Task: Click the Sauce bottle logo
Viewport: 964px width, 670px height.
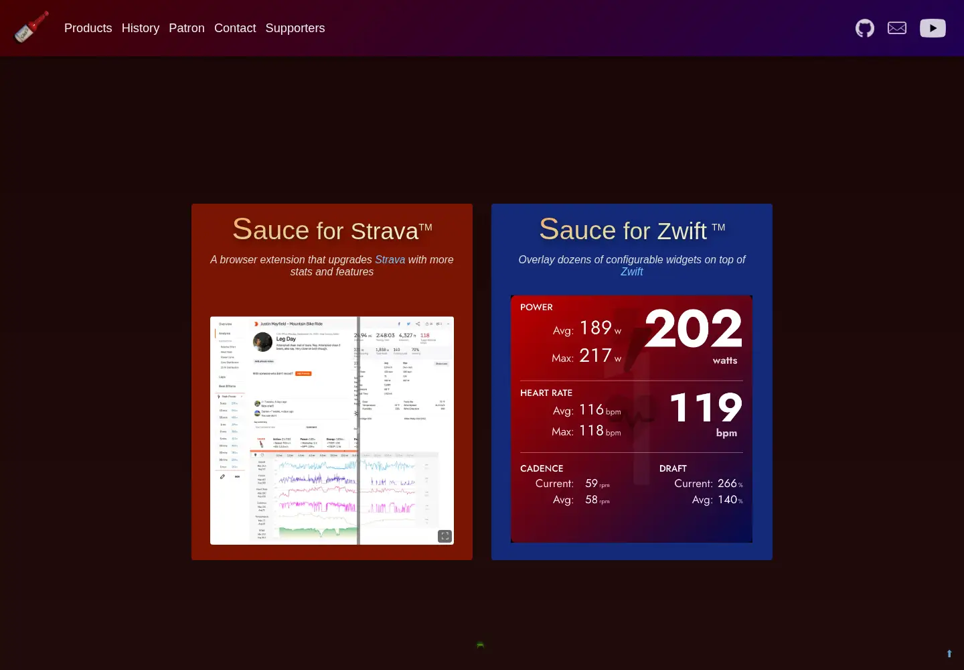Action: [31, 27]
